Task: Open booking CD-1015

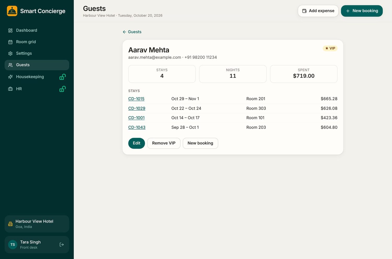Action: coord(136,99)
